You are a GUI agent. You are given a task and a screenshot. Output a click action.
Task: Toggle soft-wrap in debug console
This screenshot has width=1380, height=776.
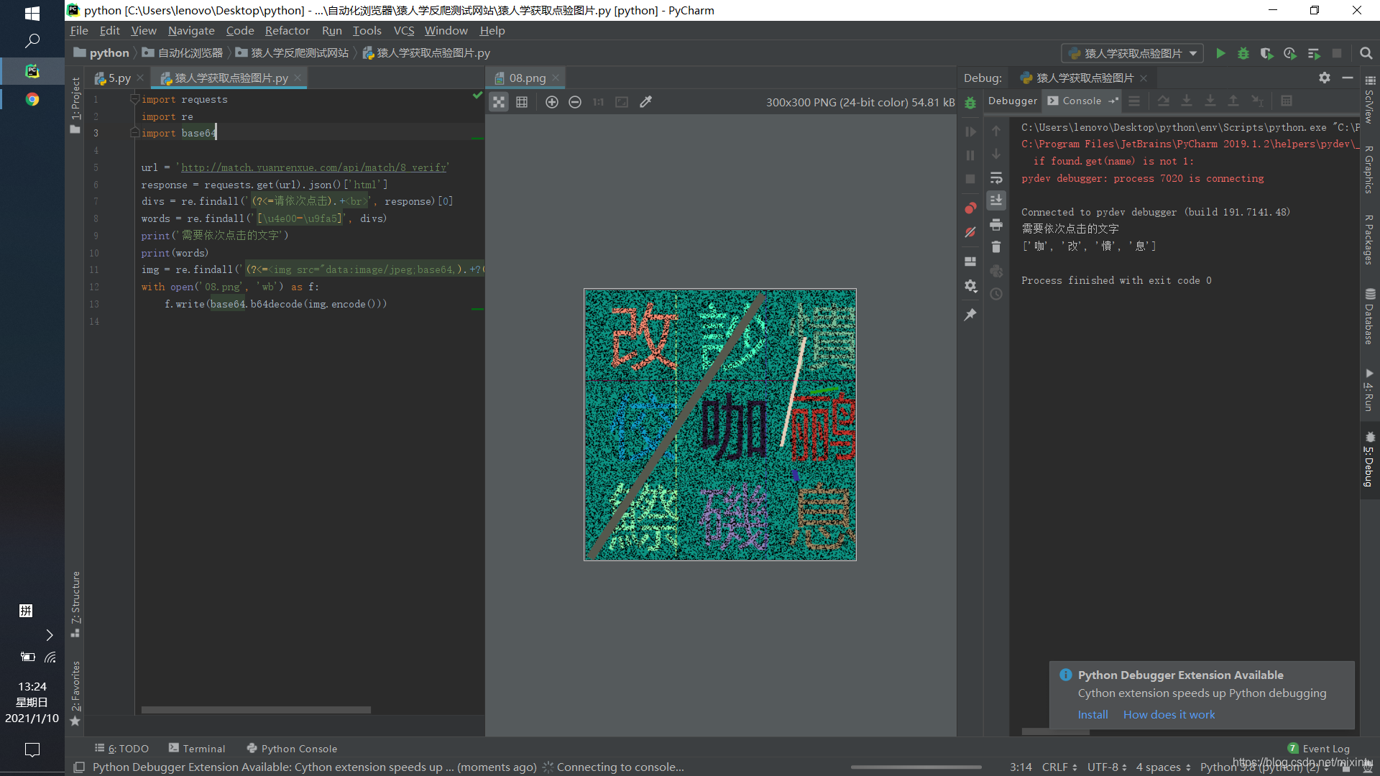click(x=996, y=177)
